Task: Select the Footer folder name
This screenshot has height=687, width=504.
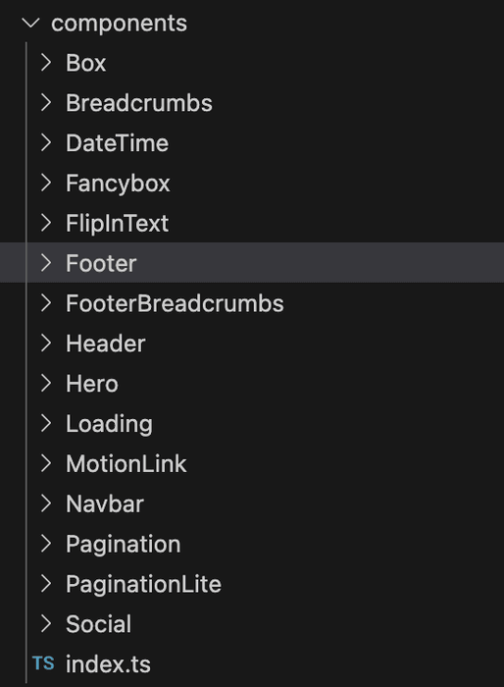Action: tap(101, 263)
